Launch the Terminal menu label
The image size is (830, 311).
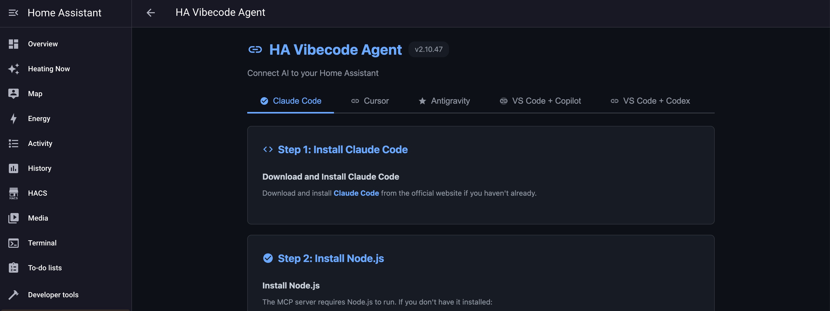point(42,243)
